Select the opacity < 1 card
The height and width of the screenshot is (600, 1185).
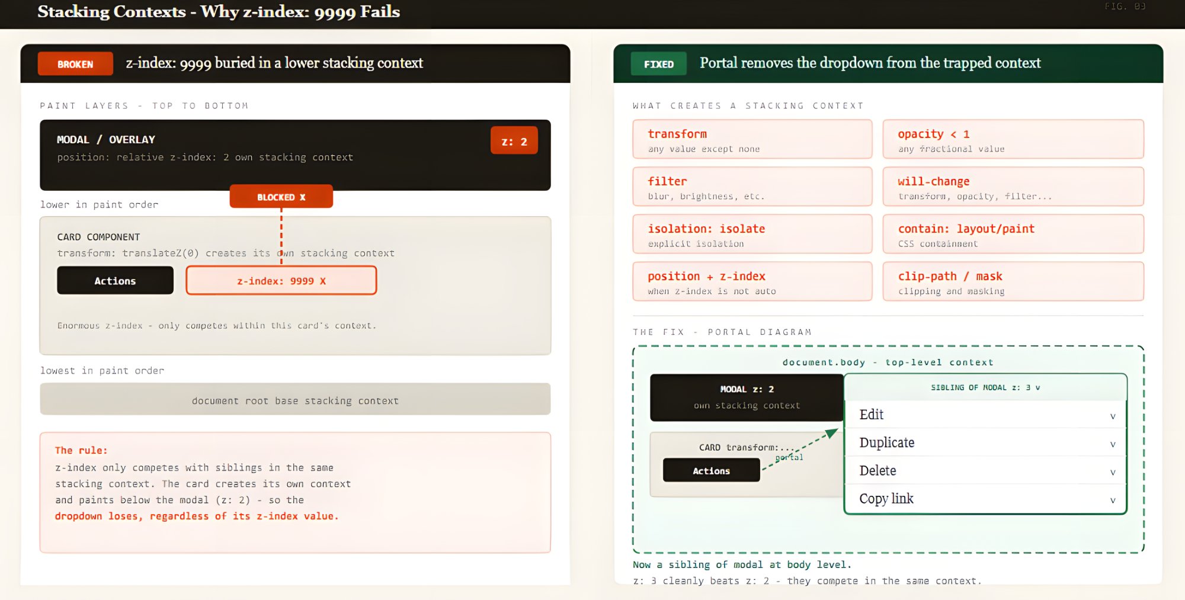click(x=1013, y=140)
